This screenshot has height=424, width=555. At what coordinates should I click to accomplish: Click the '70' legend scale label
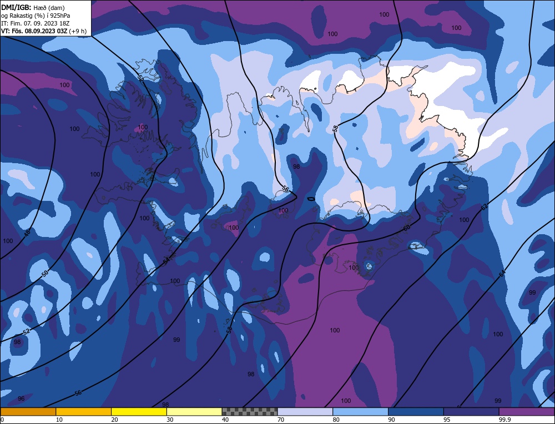[281, 420]
